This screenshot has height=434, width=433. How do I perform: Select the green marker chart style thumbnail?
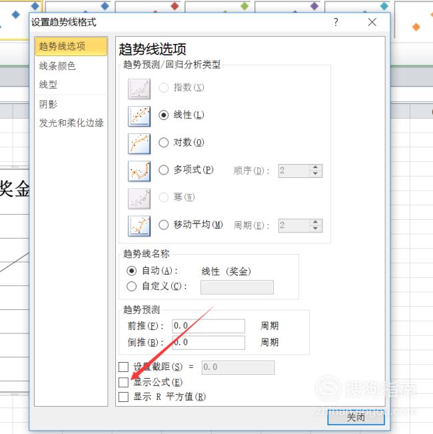(x=217, y=6)
